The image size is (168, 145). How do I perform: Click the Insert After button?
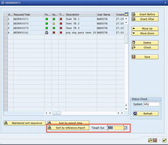[145, 19]
